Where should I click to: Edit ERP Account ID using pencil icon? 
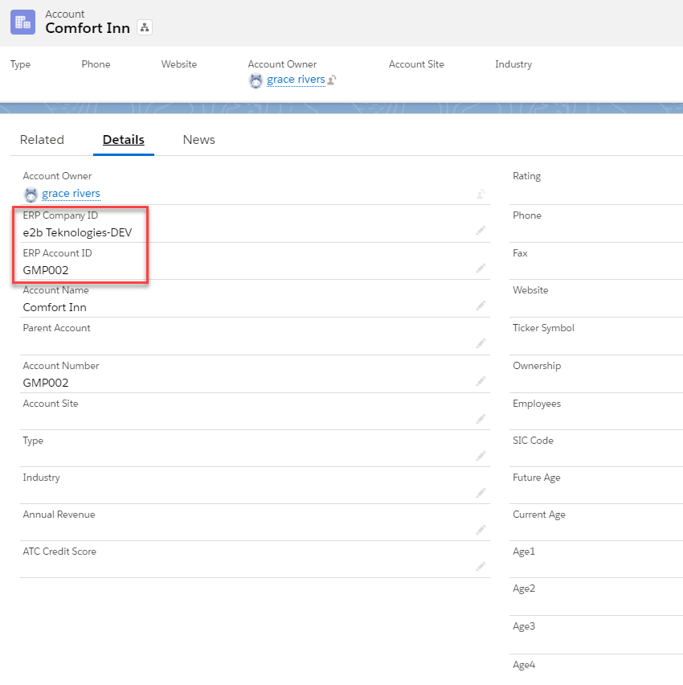click(x=481, y=269)
